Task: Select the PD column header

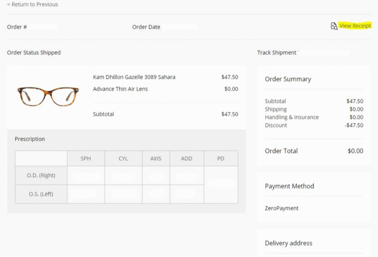Action: pos(221,159)
